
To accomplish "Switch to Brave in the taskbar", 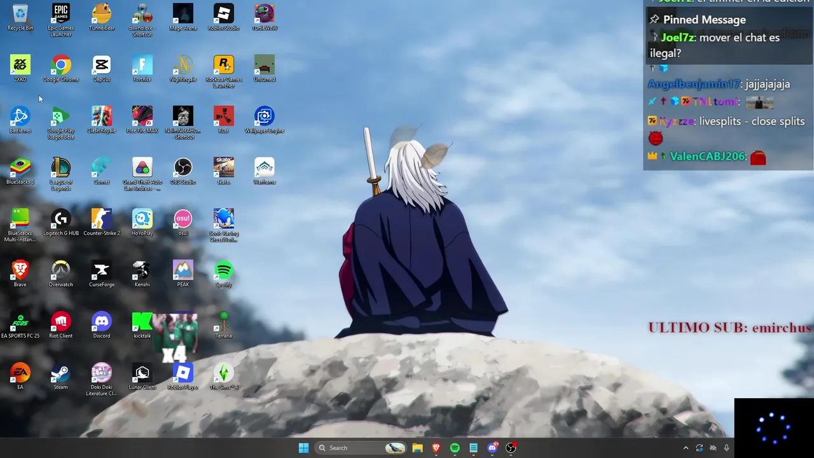I will [x=436, y=448].
